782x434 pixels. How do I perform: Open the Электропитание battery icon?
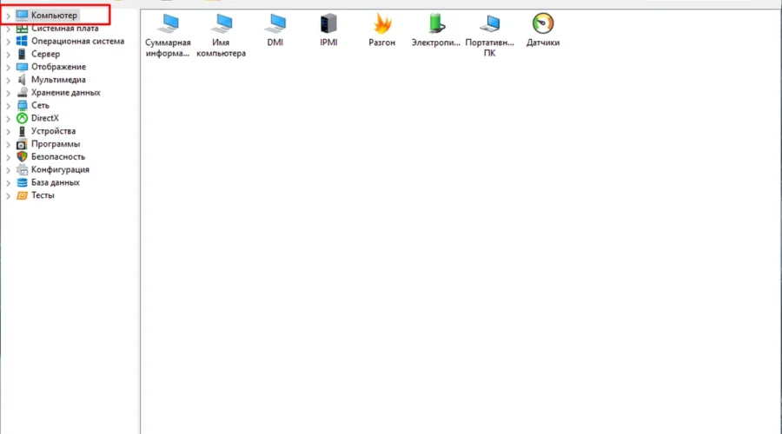click(436, 24)
